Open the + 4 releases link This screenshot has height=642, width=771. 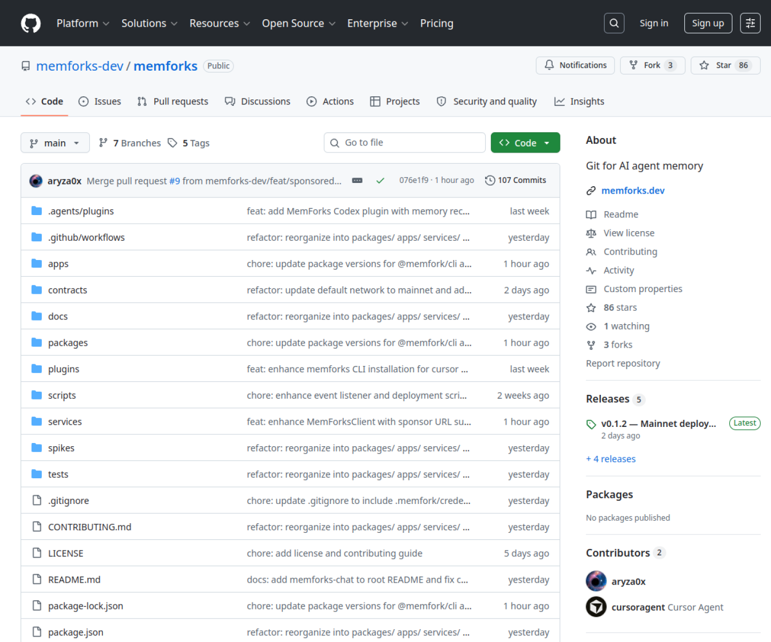[611, 459]
